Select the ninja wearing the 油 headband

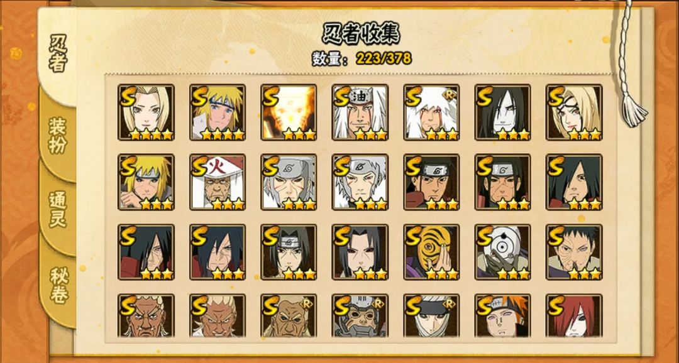click(x=360, y=112)
